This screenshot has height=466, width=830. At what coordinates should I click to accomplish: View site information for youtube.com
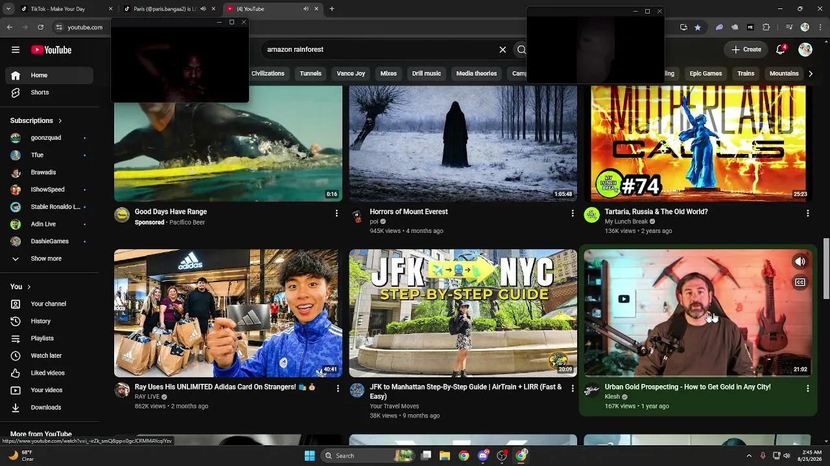pos(59,27)
